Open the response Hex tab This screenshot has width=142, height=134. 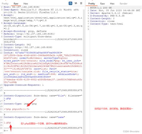point(112,4)
